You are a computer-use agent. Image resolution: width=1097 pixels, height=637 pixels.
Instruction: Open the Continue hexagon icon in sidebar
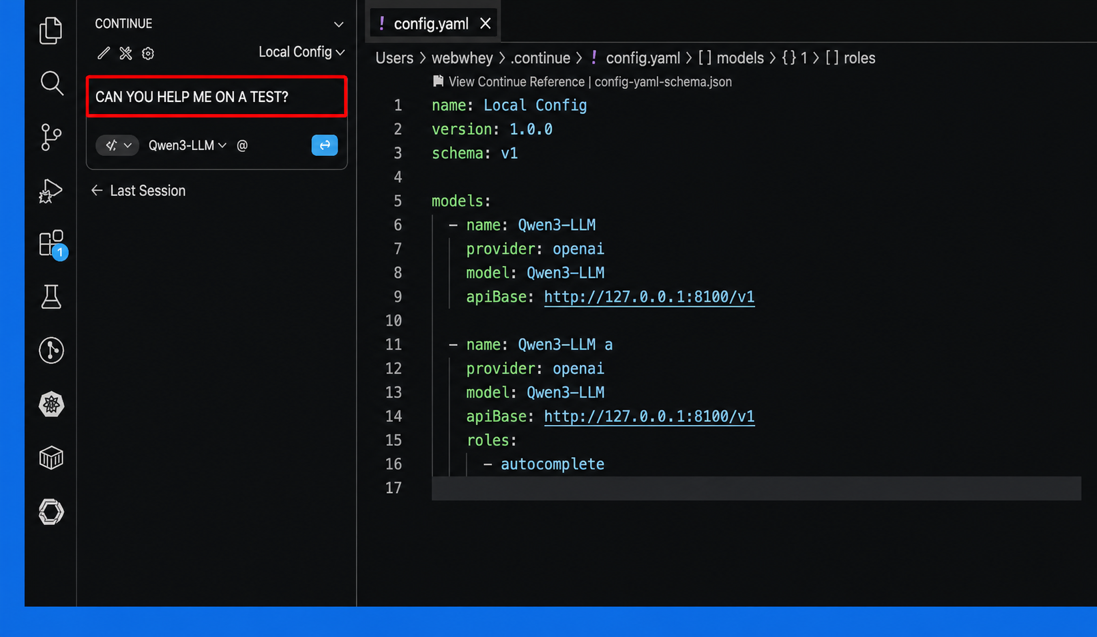(51, 512)
